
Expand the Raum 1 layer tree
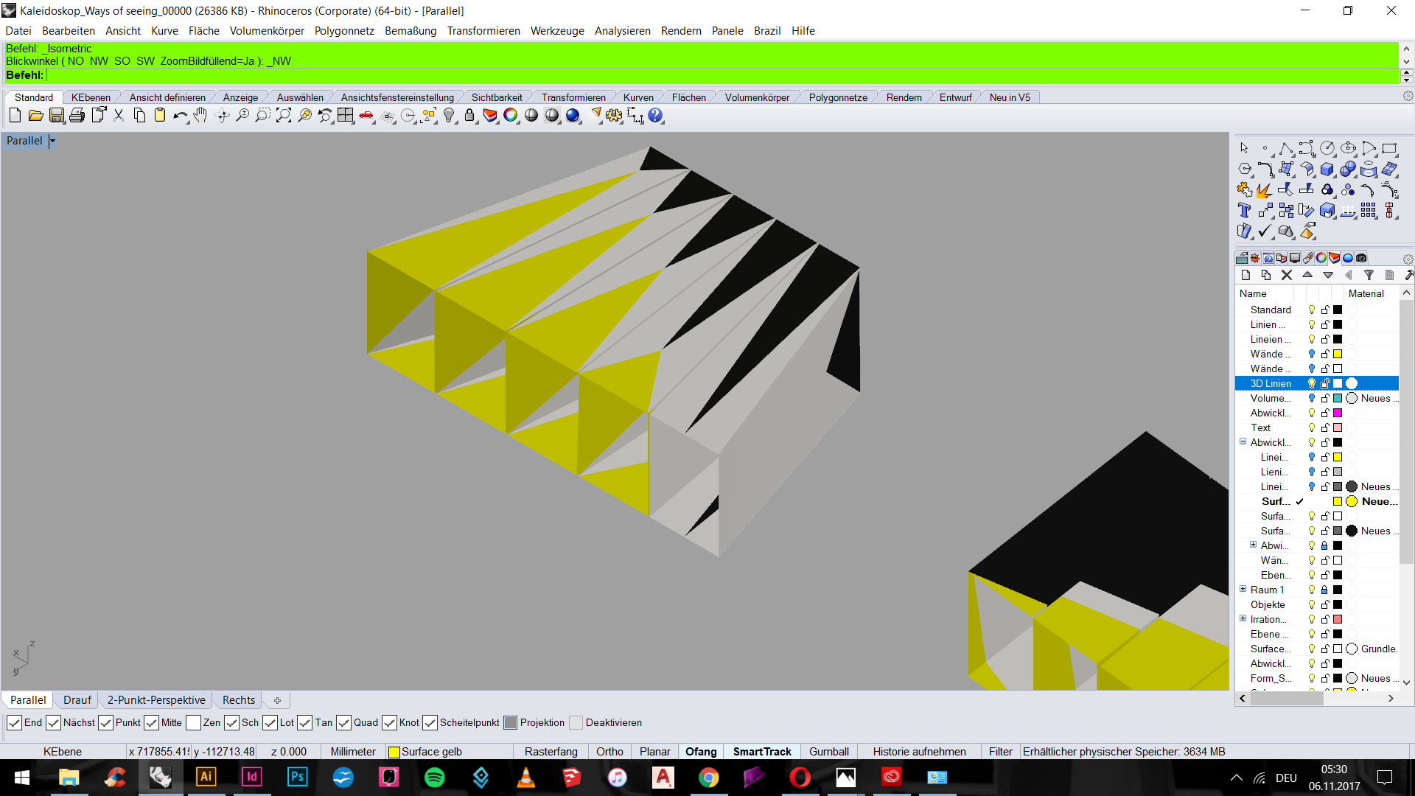[x=1243, y=589]
